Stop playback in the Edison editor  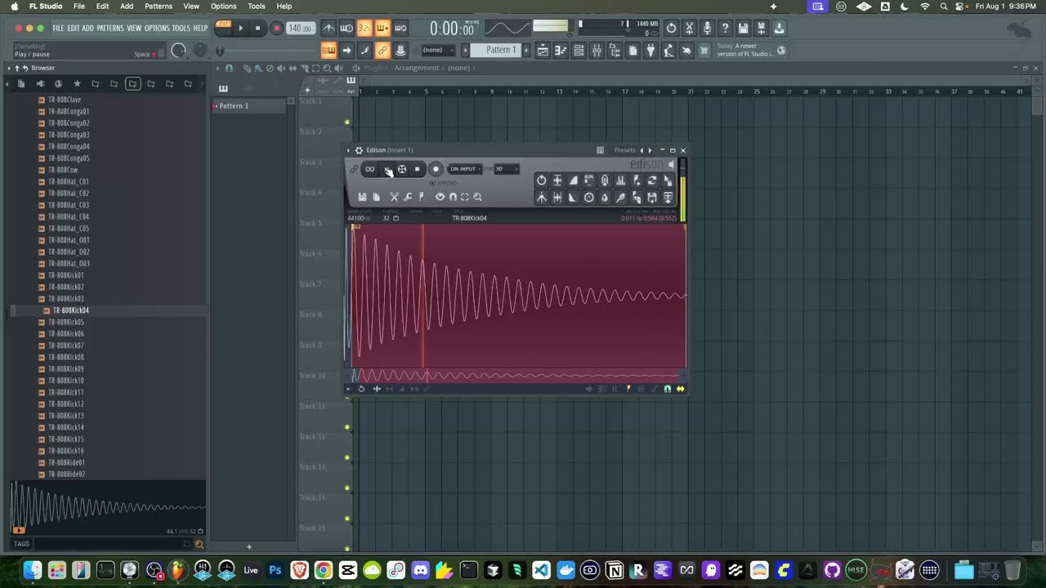417,169
